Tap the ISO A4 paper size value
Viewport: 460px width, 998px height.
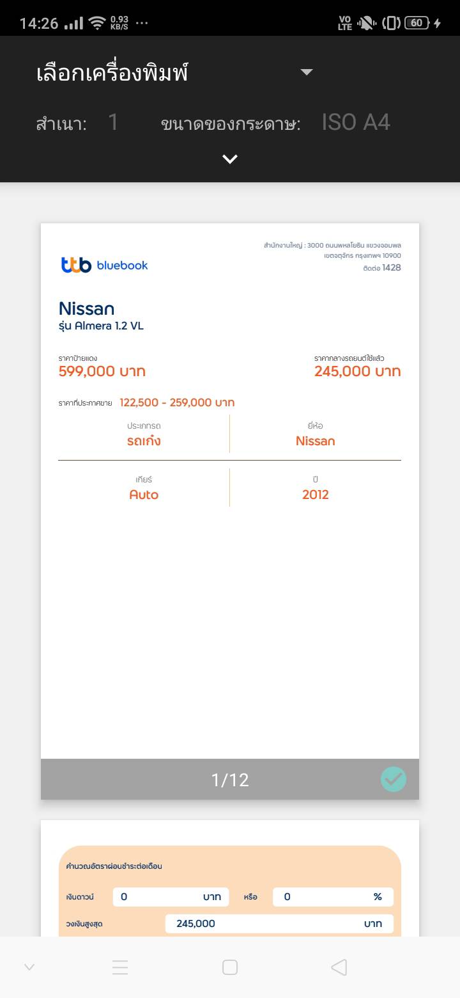pos(356,122)
